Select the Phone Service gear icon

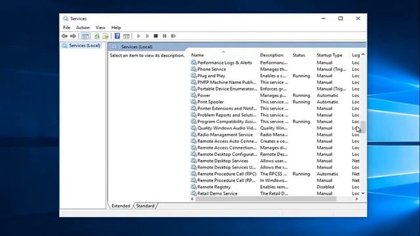click(194, 69)
